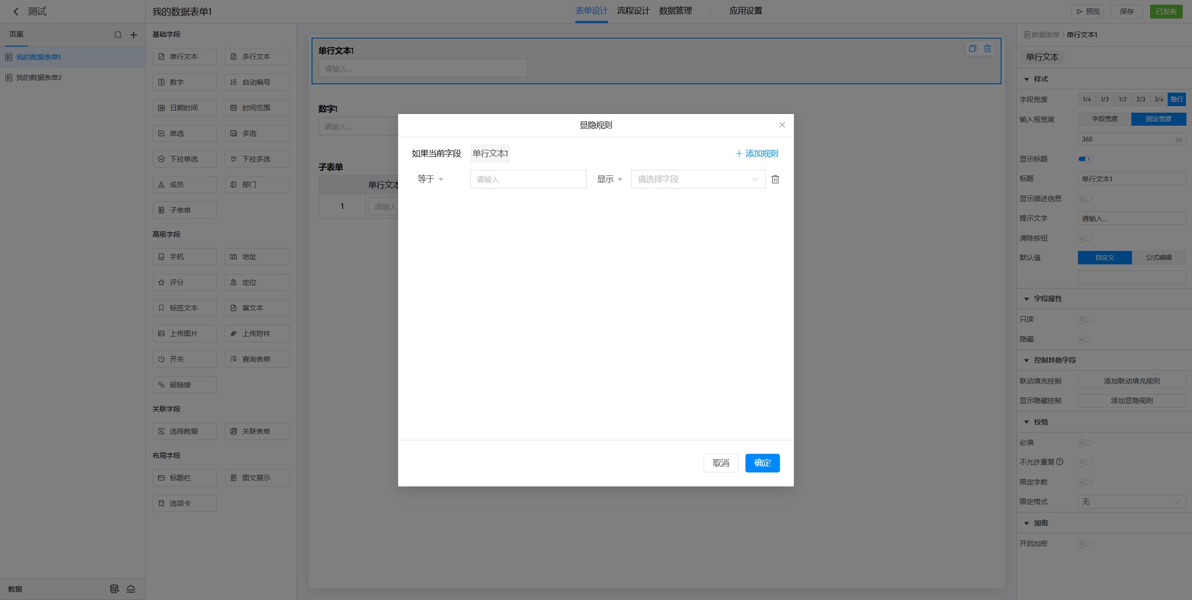Click the plus icon to add a page
This screenshot has width=1192, height=600.
[134, 35]
